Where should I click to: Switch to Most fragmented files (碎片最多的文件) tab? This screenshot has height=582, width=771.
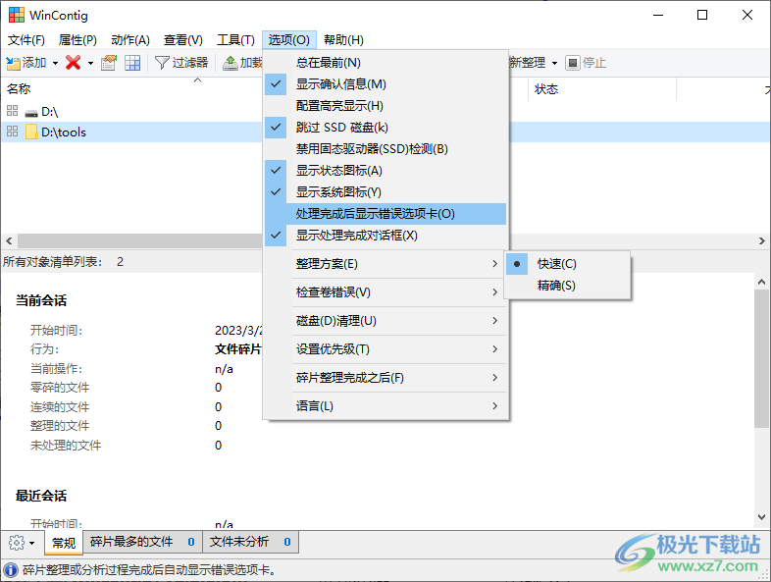(142, 542)
